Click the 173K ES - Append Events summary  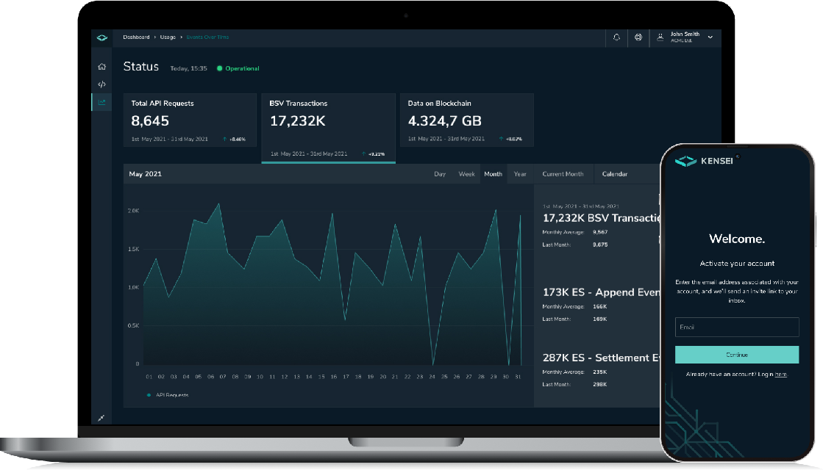pos(601,292)
